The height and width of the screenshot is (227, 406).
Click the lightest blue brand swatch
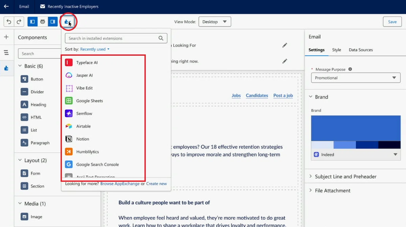coord(322,145)
